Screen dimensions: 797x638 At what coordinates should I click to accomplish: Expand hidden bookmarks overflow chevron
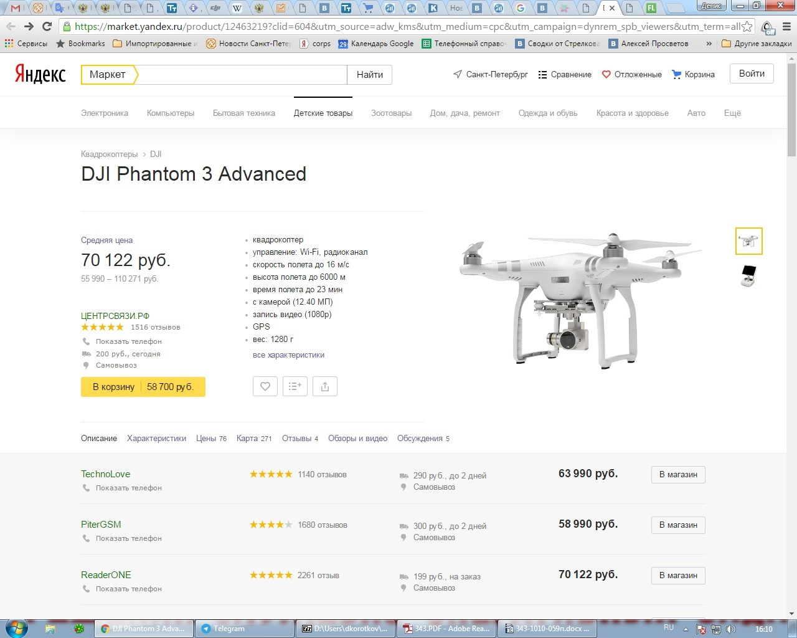tap(709, 44)
